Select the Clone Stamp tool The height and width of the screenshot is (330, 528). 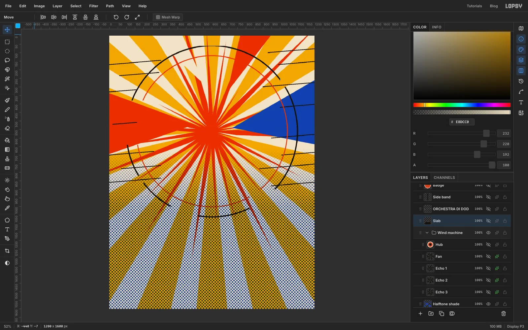7,159
